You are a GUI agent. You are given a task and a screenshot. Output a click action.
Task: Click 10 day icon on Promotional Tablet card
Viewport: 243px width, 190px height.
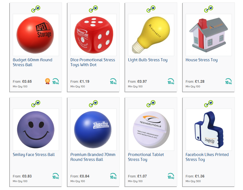(171, 176)
